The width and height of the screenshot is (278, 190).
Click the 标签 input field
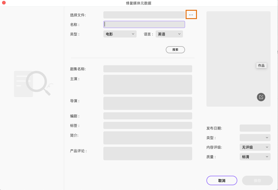coord(148,125)
